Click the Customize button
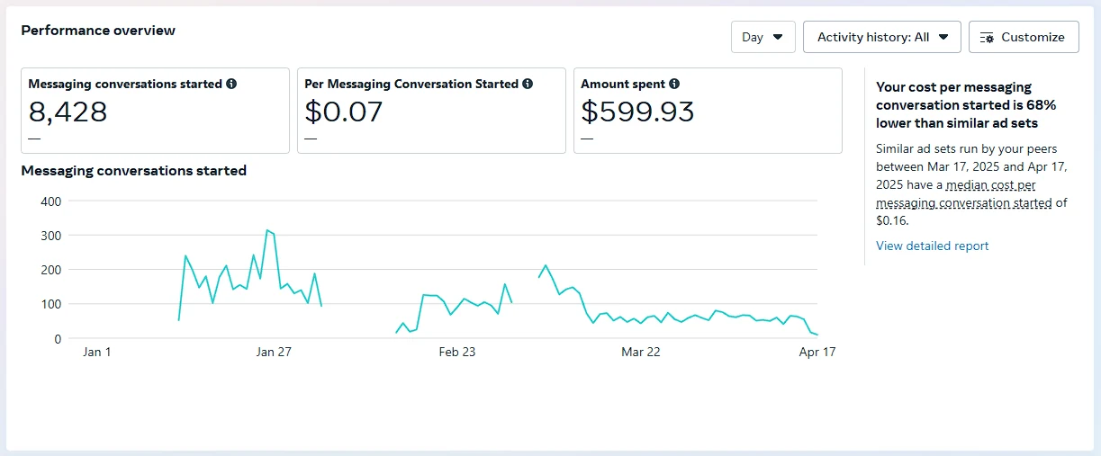This screenshot has height=456, width=1101. (x=1024, y=37)
